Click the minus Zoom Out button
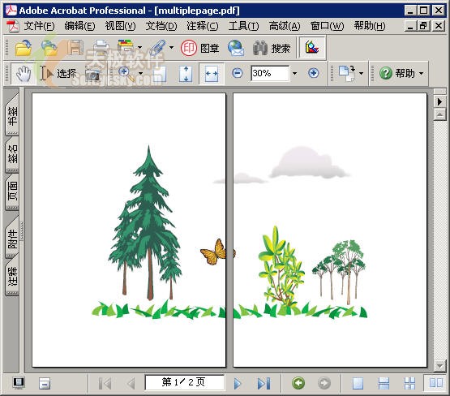The width and height of the screenshot is (450, 396). 237,73
